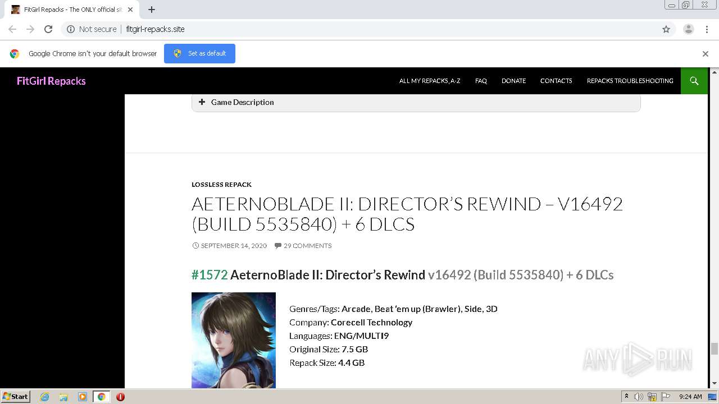
Task: Bookmark this page with the star icon
Action: point(666,29)
